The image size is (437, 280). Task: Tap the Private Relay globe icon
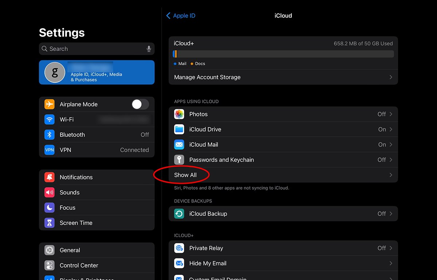coord(179,248)
